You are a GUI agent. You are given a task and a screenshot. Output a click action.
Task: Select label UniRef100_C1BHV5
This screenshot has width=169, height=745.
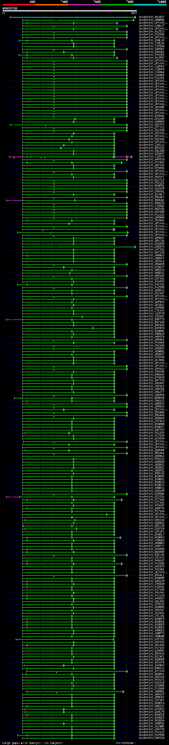(x=152, y=70)
